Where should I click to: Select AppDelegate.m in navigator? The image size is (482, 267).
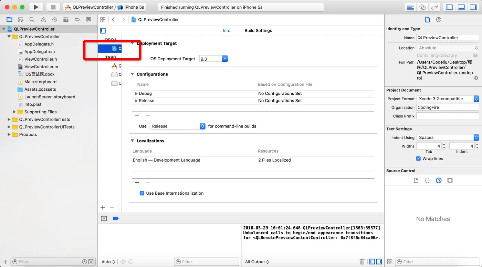click(x=39, y=52)
